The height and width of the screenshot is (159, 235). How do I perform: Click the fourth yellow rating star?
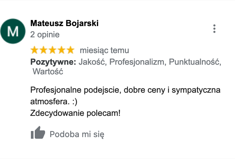pos(61,50)
